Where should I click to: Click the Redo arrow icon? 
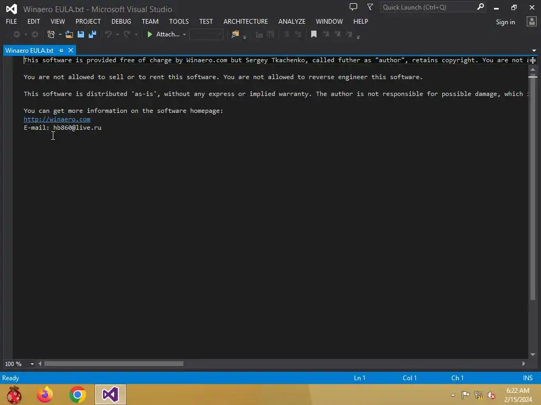point(127,34)
